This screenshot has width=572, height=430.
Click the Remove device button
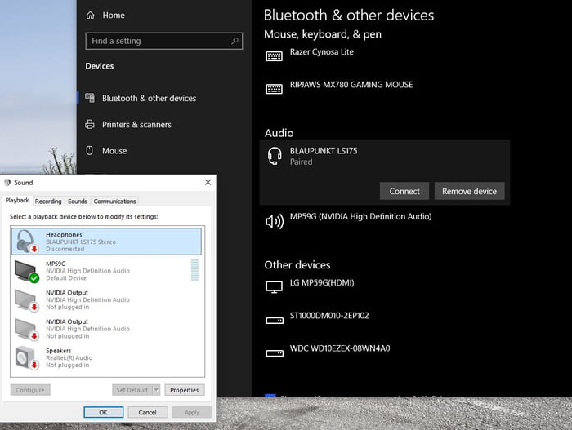469,191
